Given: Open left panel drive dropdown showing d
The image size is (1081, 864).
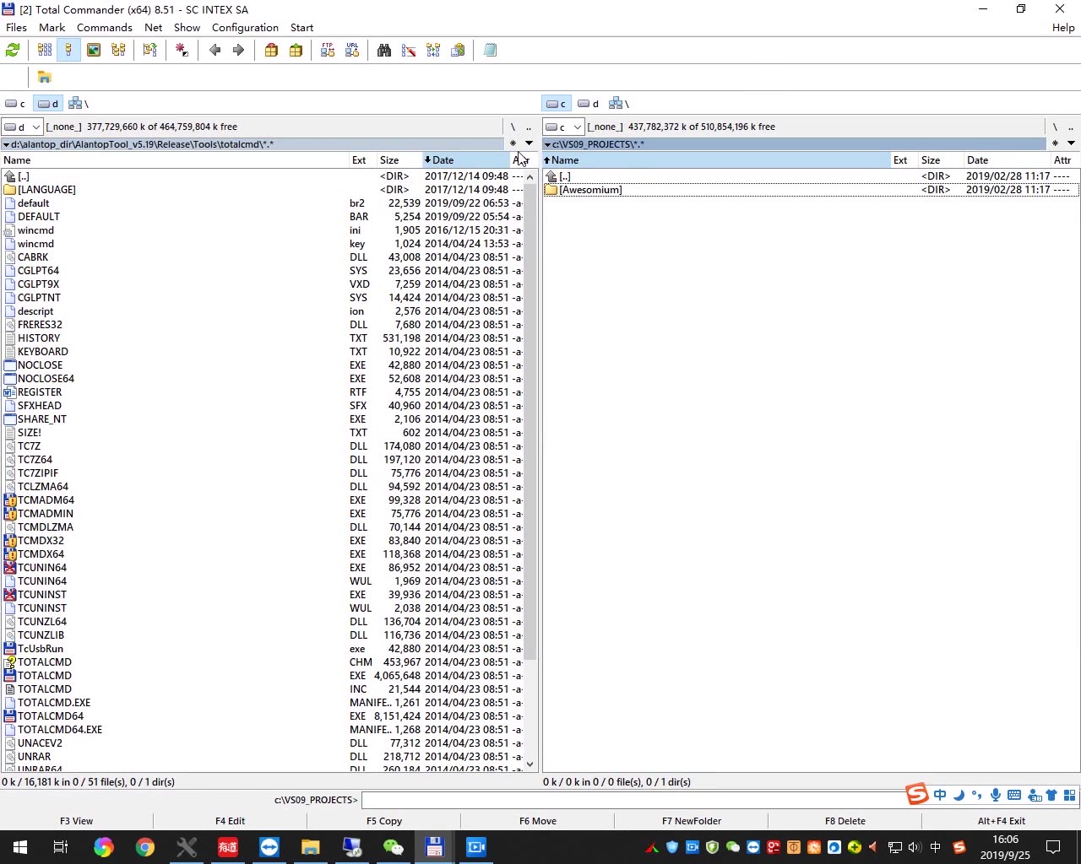Looking at the screenshot, I should point(22,127).
